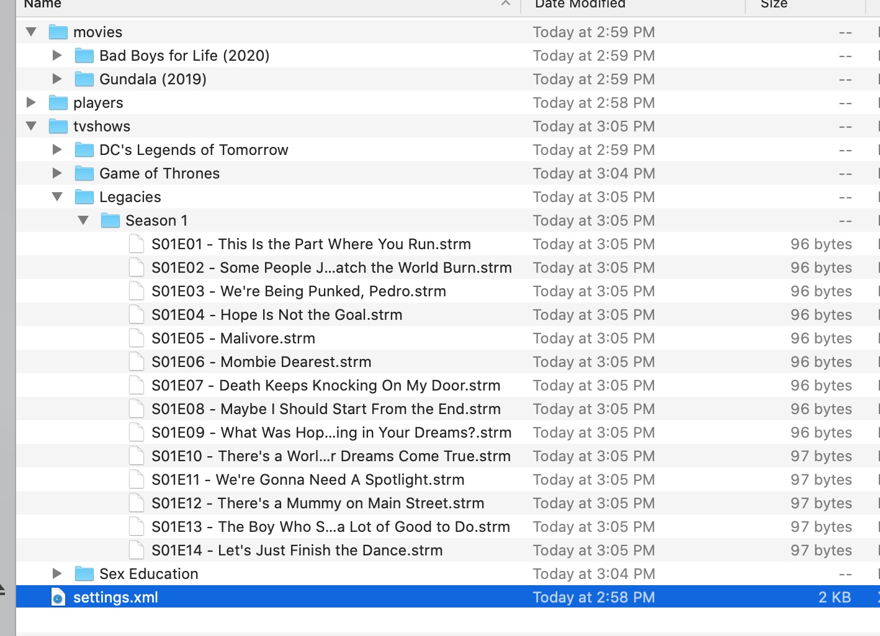Collapse the Legacies folder triangle
Screen dimensions: 880x636
(57, 197)
